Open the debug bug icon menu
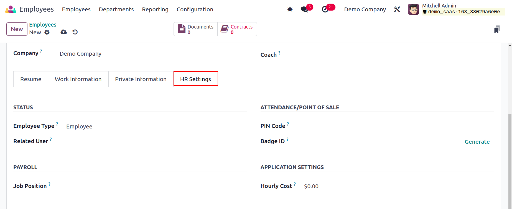The height and width of the screenshot is (209, 512). [x=290, y=9]
